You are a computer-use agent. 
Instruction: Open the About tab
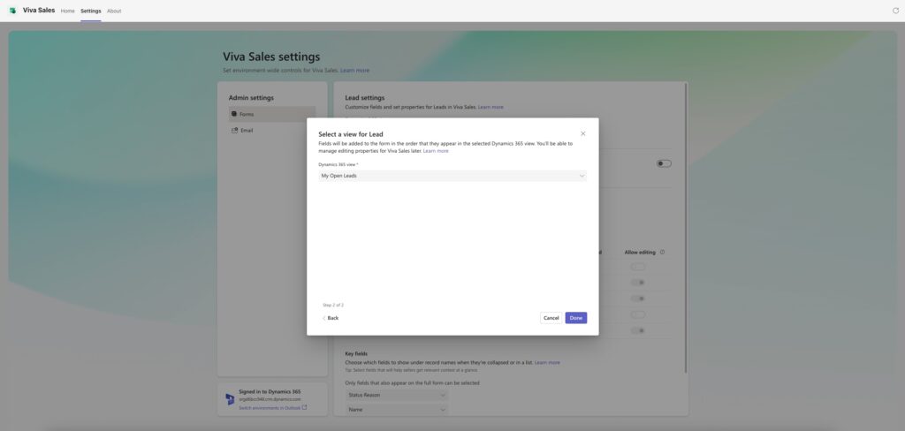(x=114, y=11)
